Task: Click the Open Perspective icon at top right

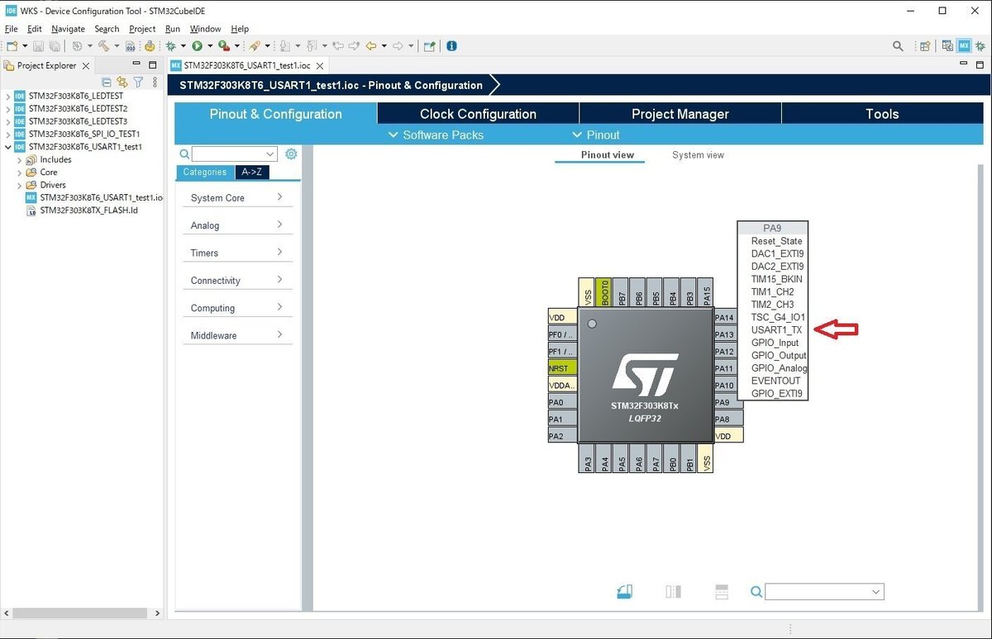Action: [x=925, y=46]
